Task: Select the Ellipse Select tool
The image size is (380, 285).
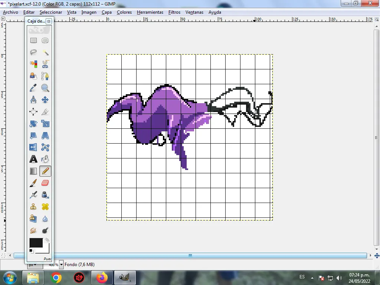Action: 45,40
